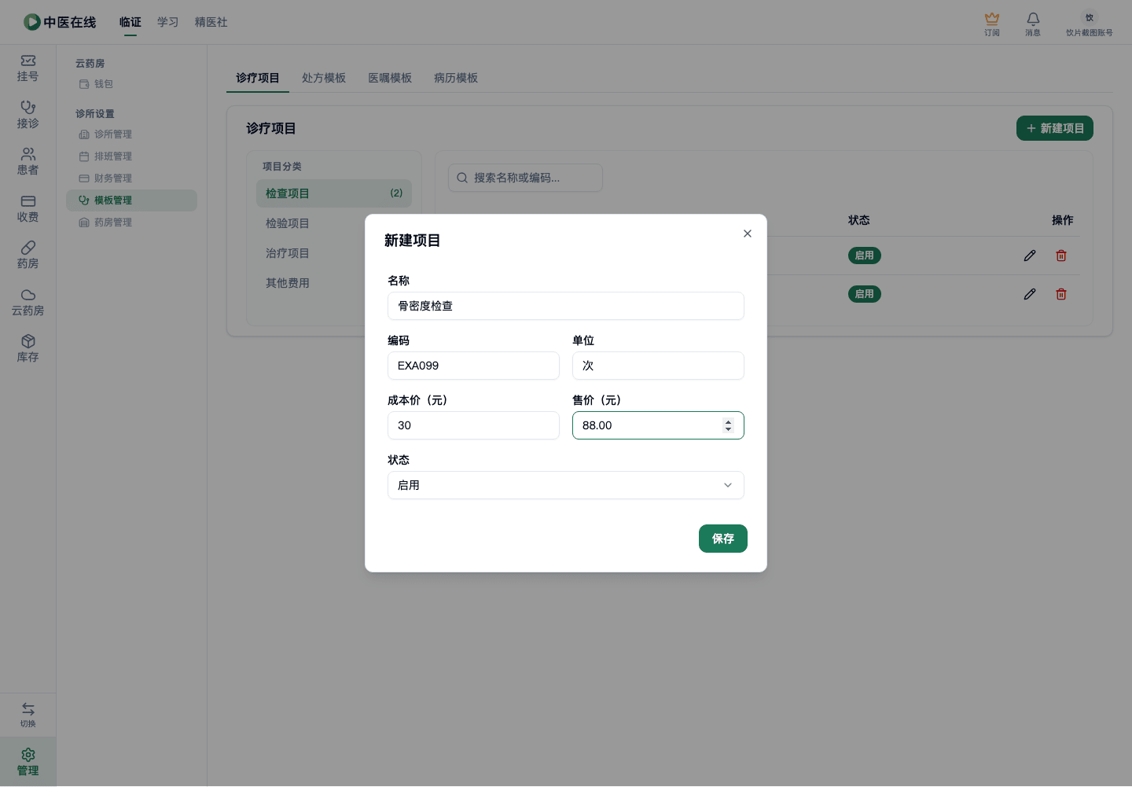Click the red trash icon in second row
Viewport: 1132px width, 787px height.
click(x=1061, y=294)
